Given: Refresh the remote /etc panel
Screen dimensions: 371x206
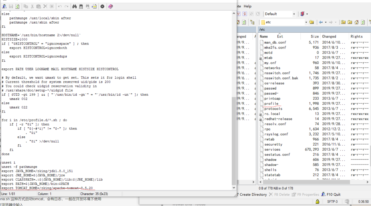Looking at the screenshot, I should pyautogui.click(x=363, y=22).
